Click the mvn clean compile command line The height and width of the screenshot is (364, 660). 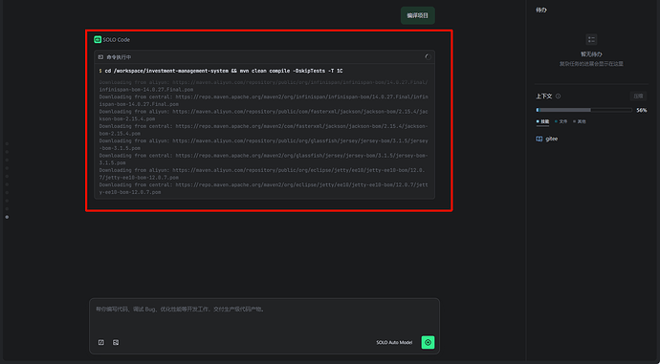pyautogui.click(x=221, y=71)
